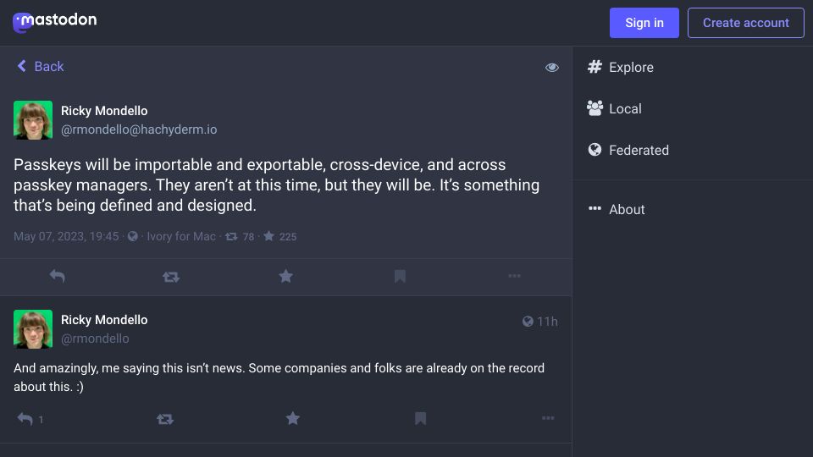Click the Create account button
Screen dimensions: 813x457
(x=745, y=23)
